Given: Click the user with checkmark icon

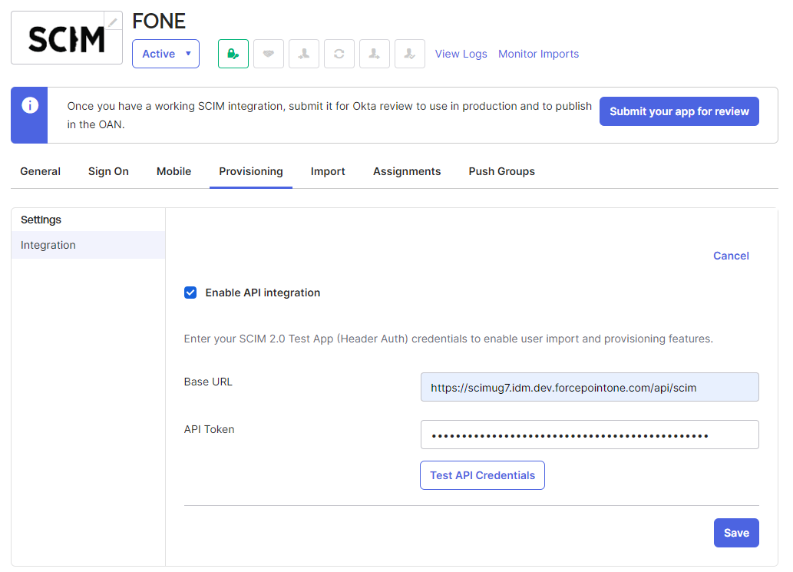Looking at the screenshot, I should click(x=410, y=54).
